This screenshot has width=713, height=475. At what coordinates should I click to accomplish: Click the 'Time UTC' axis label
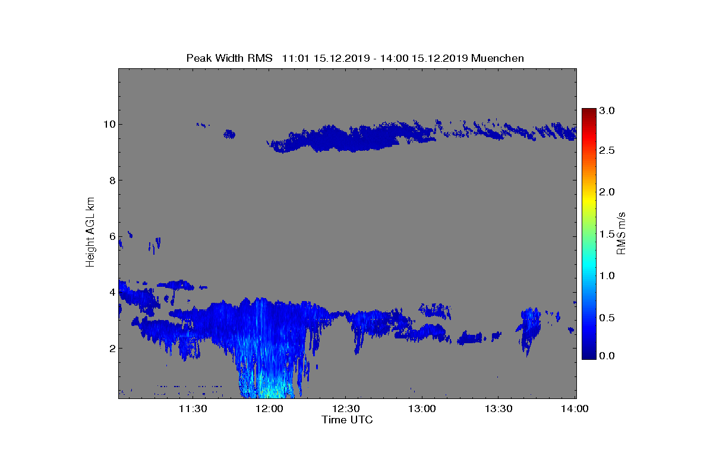coord(348,420)
